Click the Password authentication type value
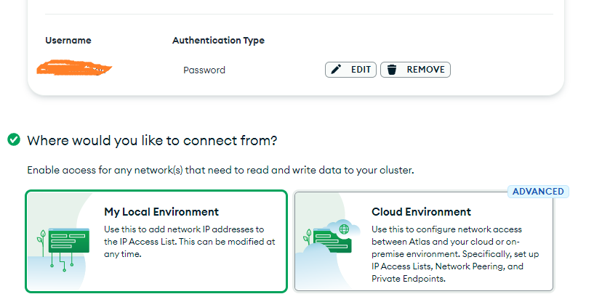The image size is (594, 302). click(204, 70)
